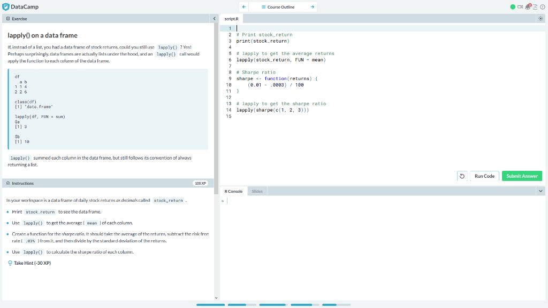
Task: Click the theme settings icon above the editor
Action: (x=541, y=18)
